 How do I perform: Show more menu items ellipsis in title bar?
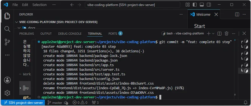coord(54,5)
